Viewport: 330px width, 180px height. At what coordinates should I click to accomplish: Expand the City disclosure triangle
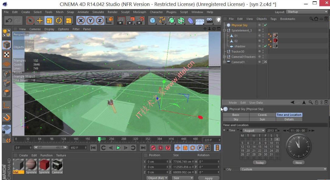point(224,169)
